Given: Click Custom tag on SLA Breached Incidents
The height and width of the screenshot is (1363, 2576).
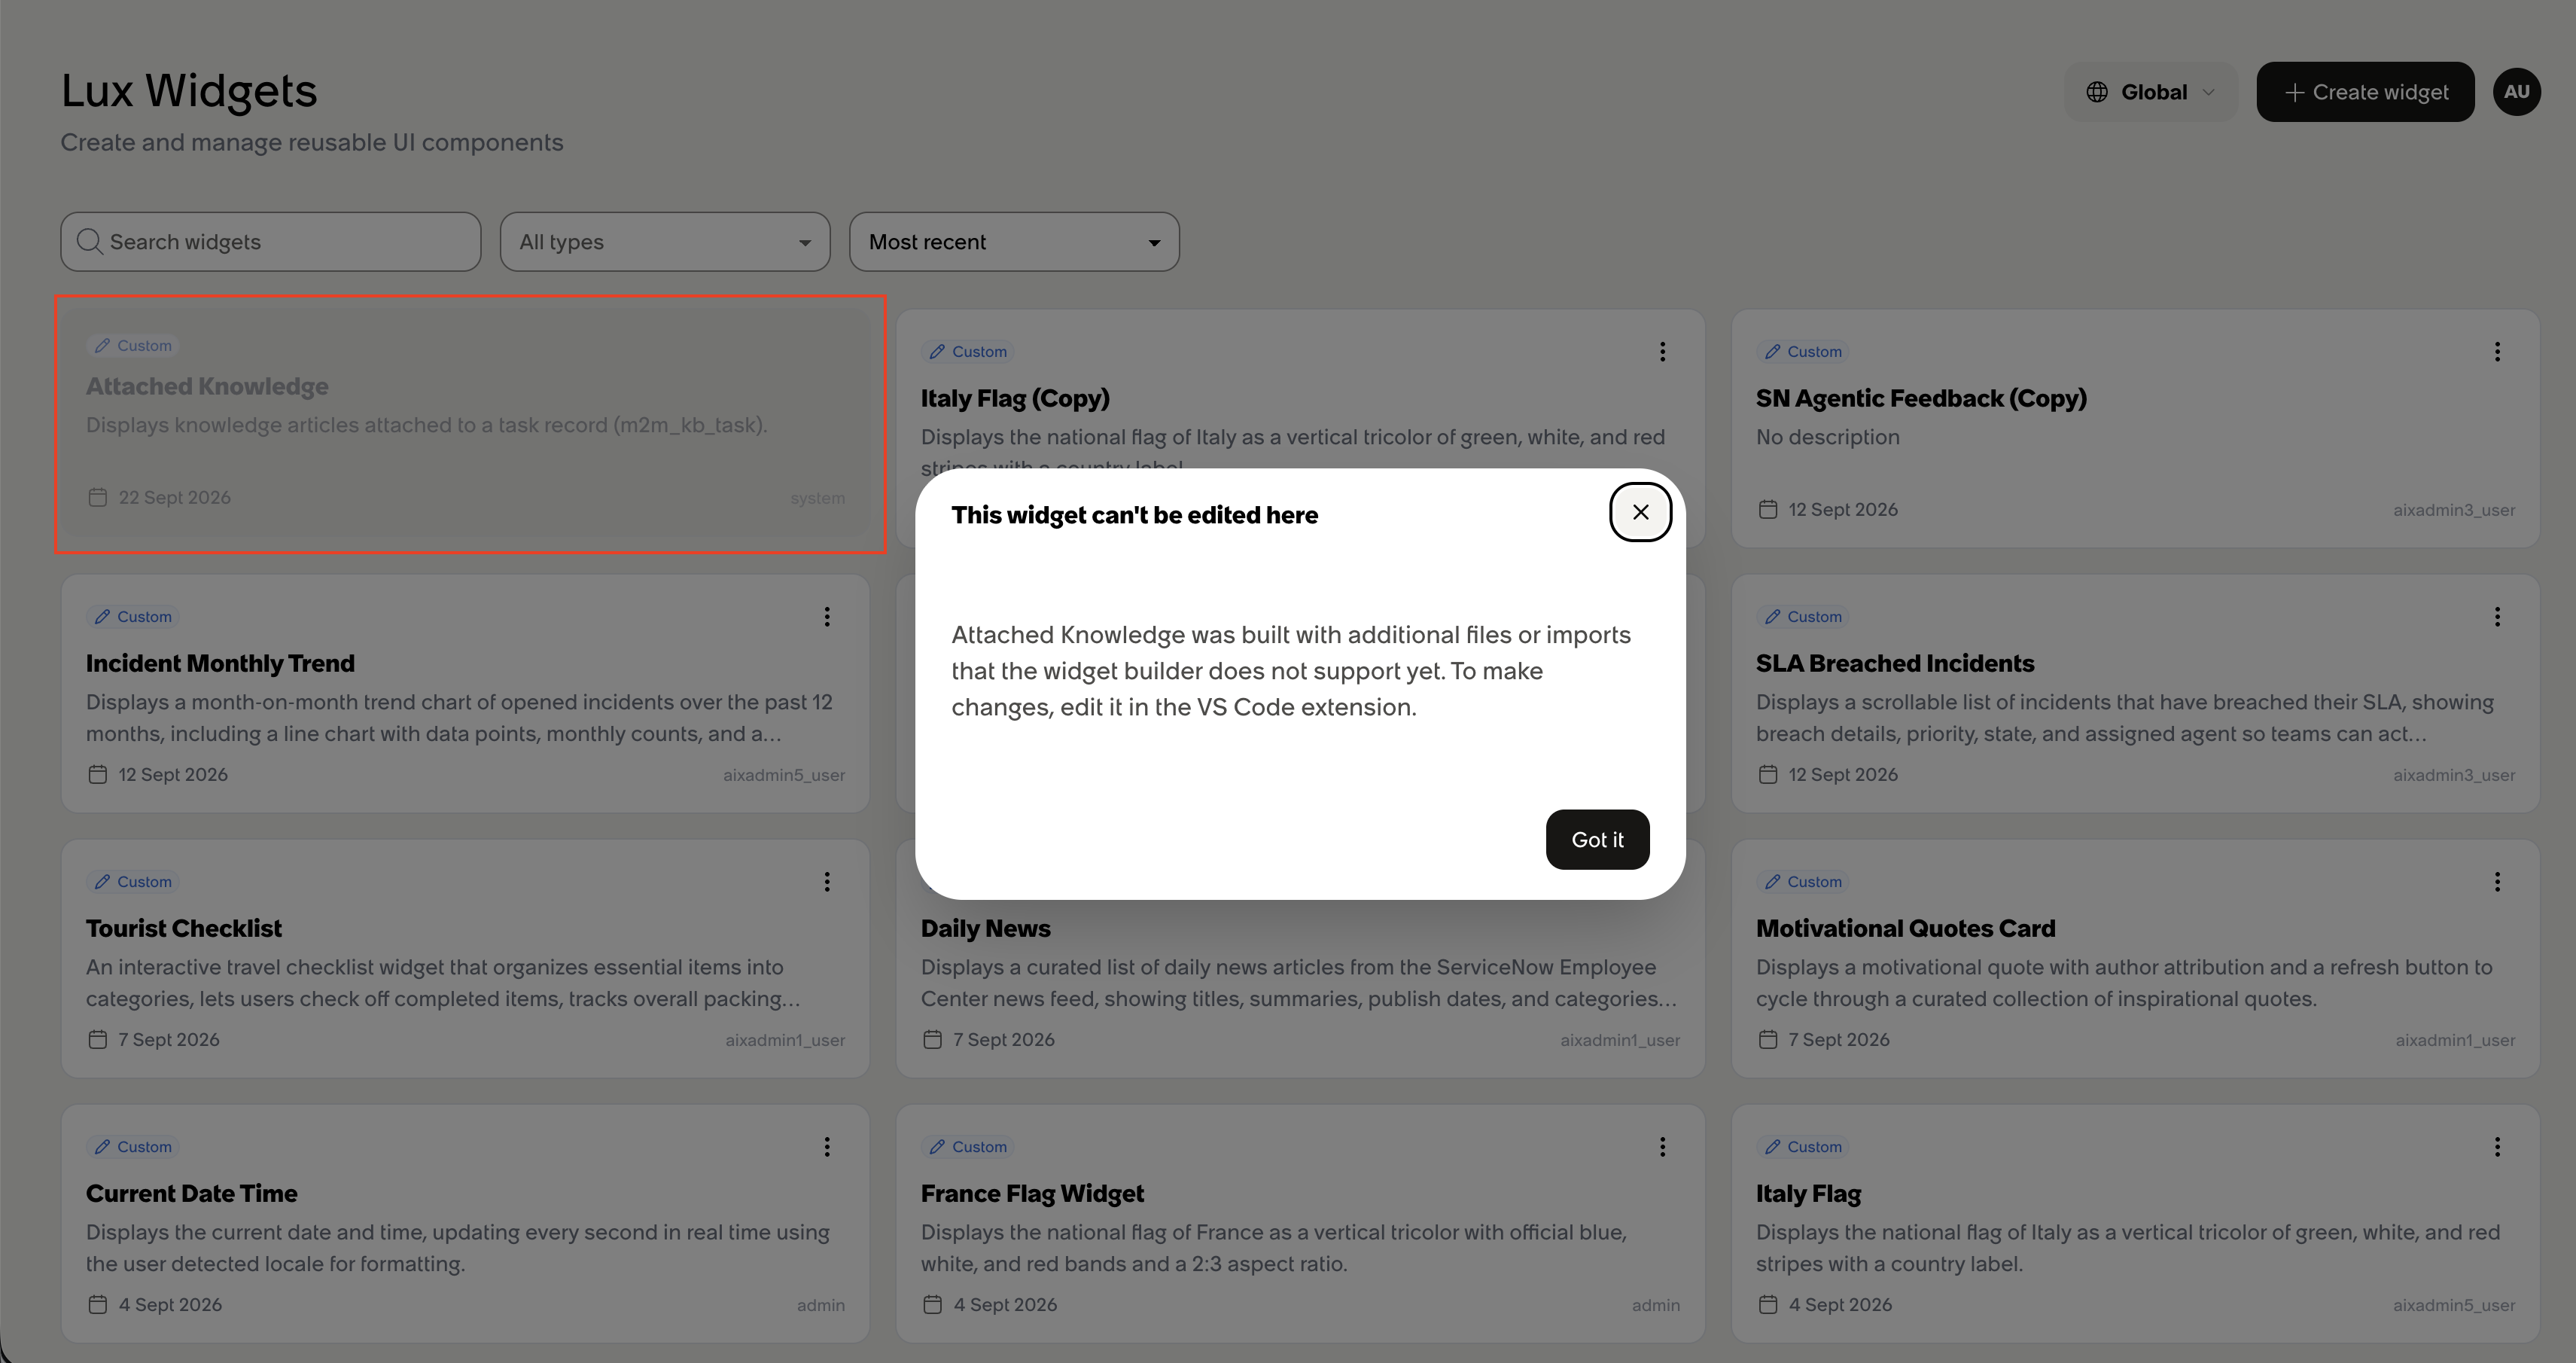Looking at the screenshot, I should (1803, 617).
